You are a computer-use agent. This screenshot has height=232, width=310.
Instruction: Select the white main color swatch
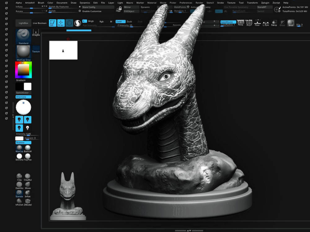pyautogui.click(x=28, y=86)
